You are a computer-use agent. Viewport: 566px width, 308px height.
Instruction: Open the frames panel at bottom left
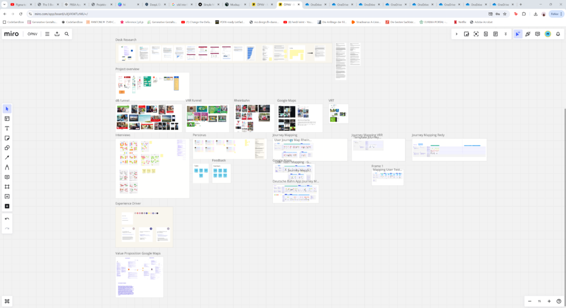click(7, 301)
